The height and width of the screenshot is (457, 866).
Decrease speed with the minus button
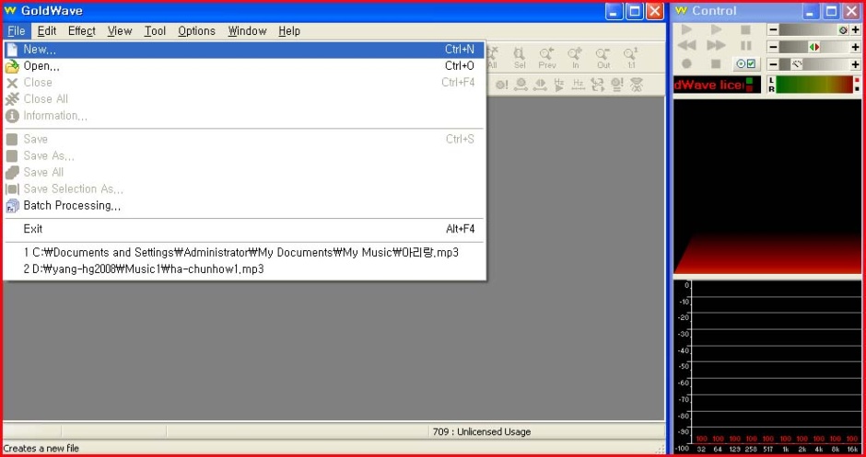pos(773,64)
